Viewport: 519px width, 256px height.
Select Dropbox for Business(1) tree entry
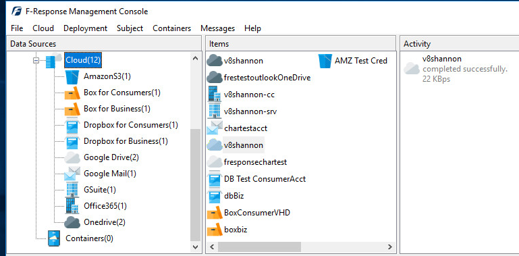tap(126, 141)
